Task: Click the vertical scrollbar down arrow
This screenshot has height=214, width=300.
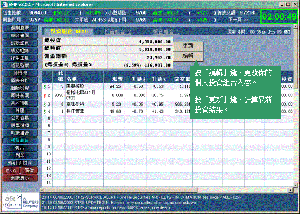Action: (x=296, y=185)
